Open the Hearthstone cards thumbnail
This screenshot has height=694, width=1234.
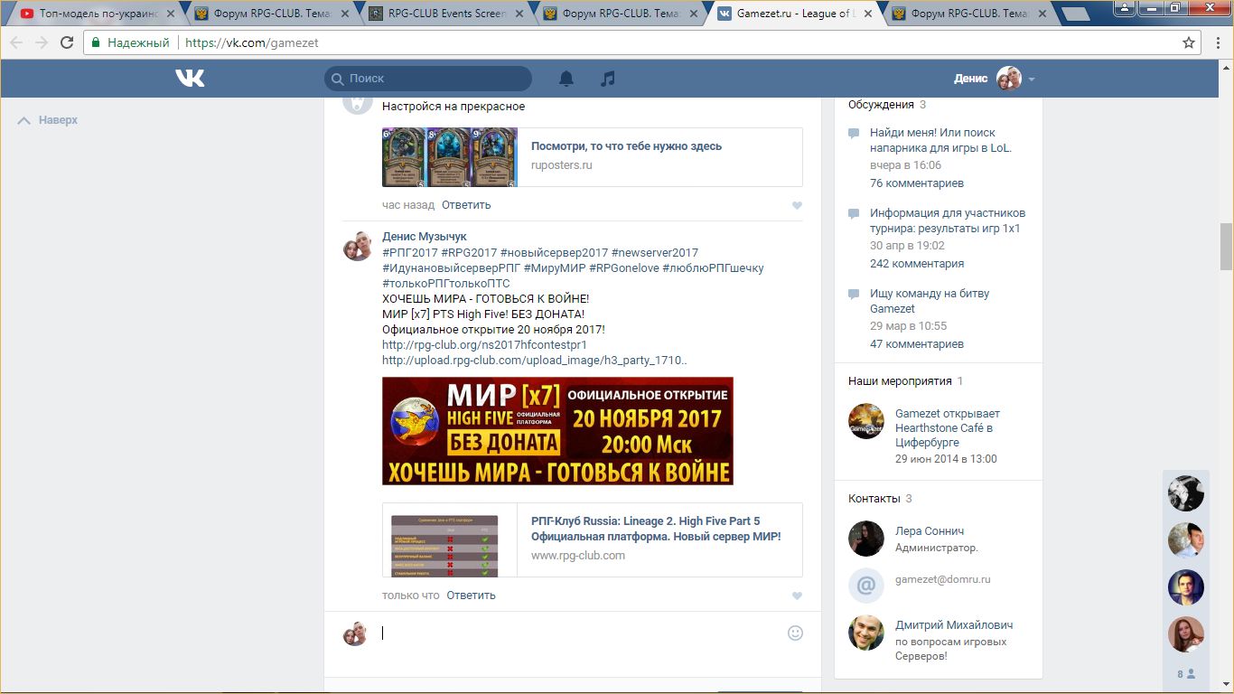tap(450, 157)
